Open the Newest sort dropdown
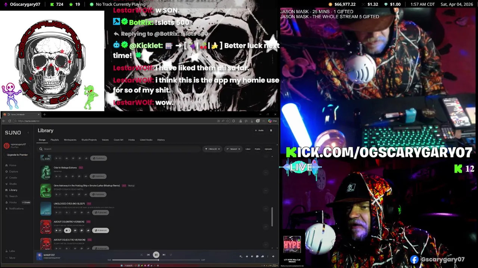Viewport: 478px width, 268px height. pos(233,149)
